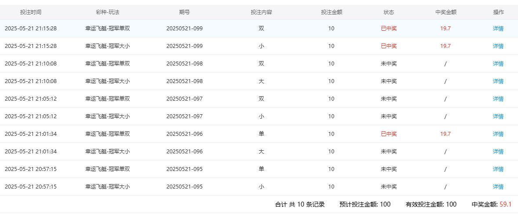Click the 中奖金额 column header
The width and height of the screenshot is (518, 214).
(x=446, y=12)
